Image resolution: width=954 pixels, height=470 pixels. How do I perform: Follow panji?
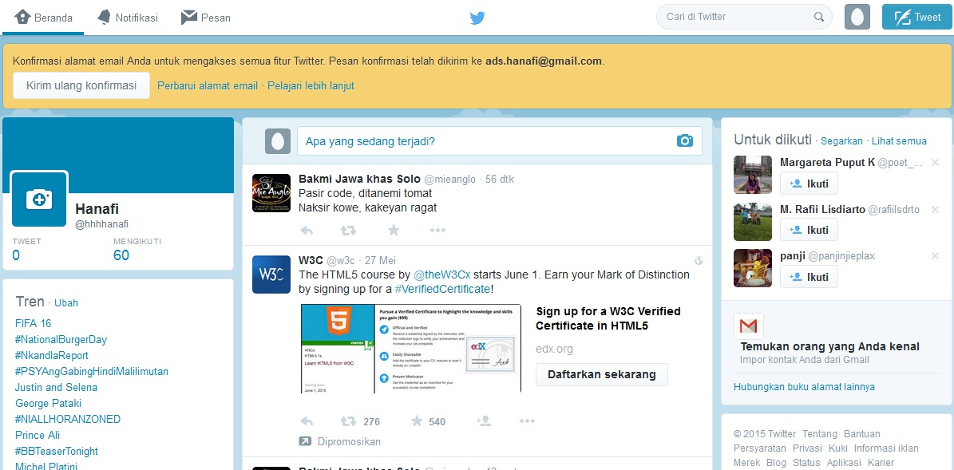[x=809, y=277]
